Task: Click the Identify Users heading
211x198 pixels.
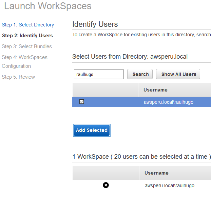Action: pos(95,24)
